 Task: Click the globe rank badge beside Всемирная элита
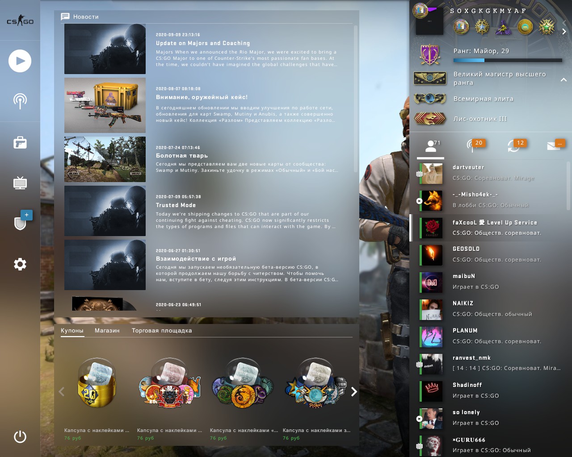[429, 98]
